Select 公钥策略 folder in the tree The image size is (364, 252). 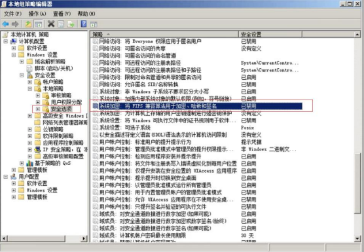pyautogui.click(x=53, y=129)
